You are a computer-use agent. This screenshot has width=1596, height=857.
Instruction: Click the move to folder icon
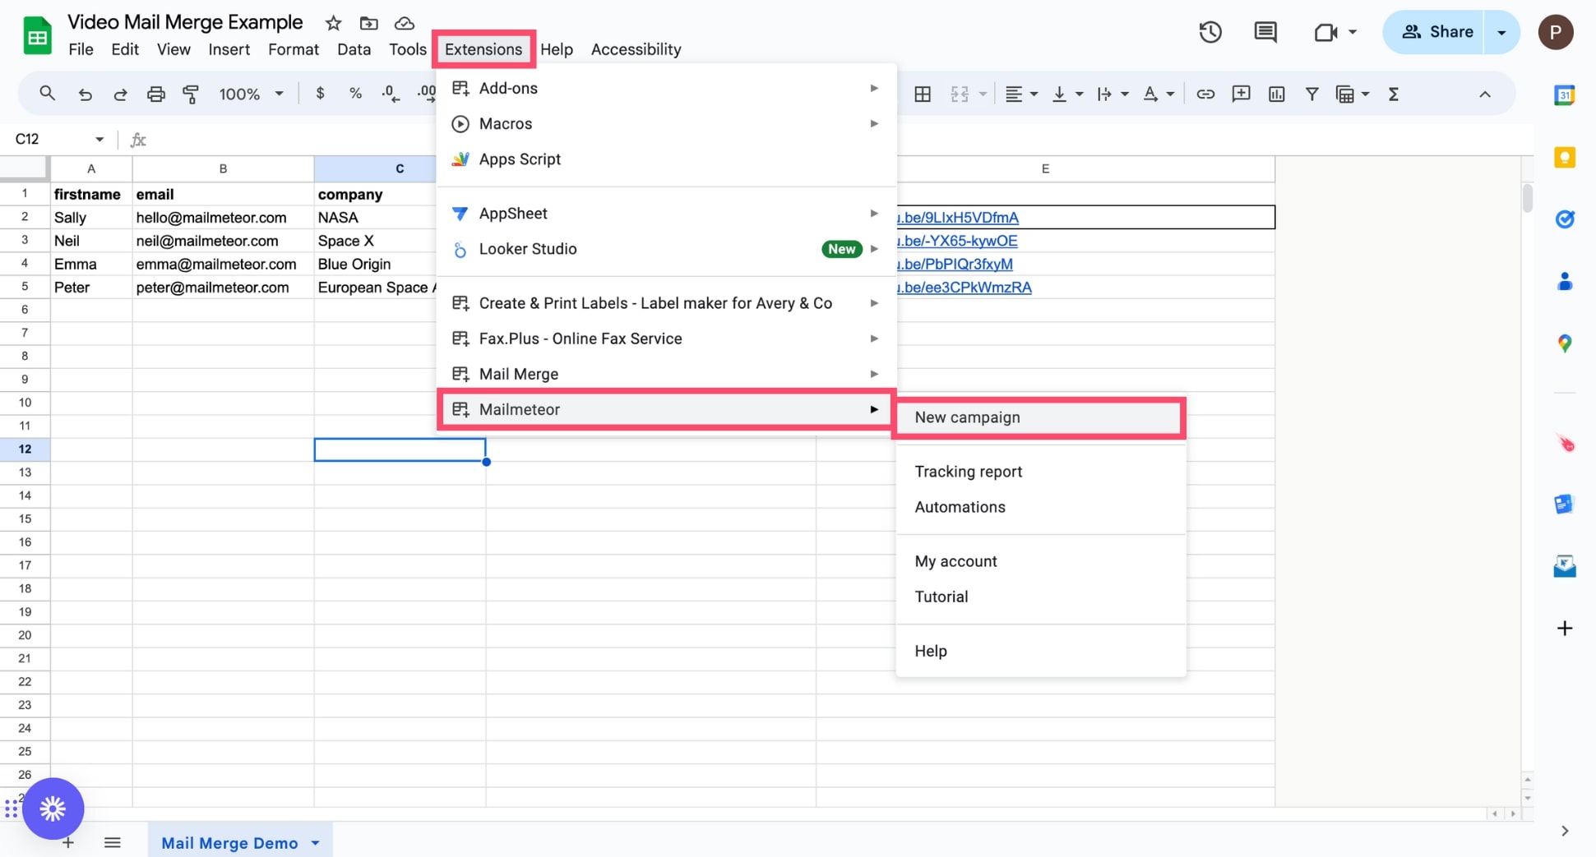(x=368, y=23)
